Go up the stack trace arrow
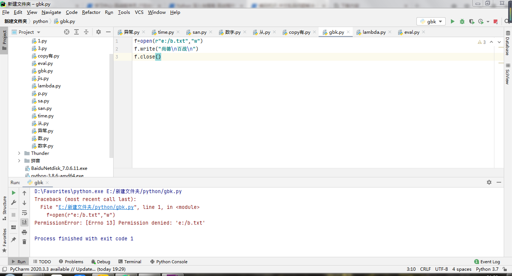 click(24, 193)
